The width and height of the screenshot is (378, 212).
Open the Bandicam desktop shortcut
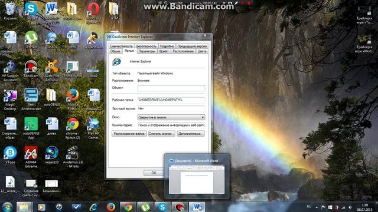coord(31,69)
